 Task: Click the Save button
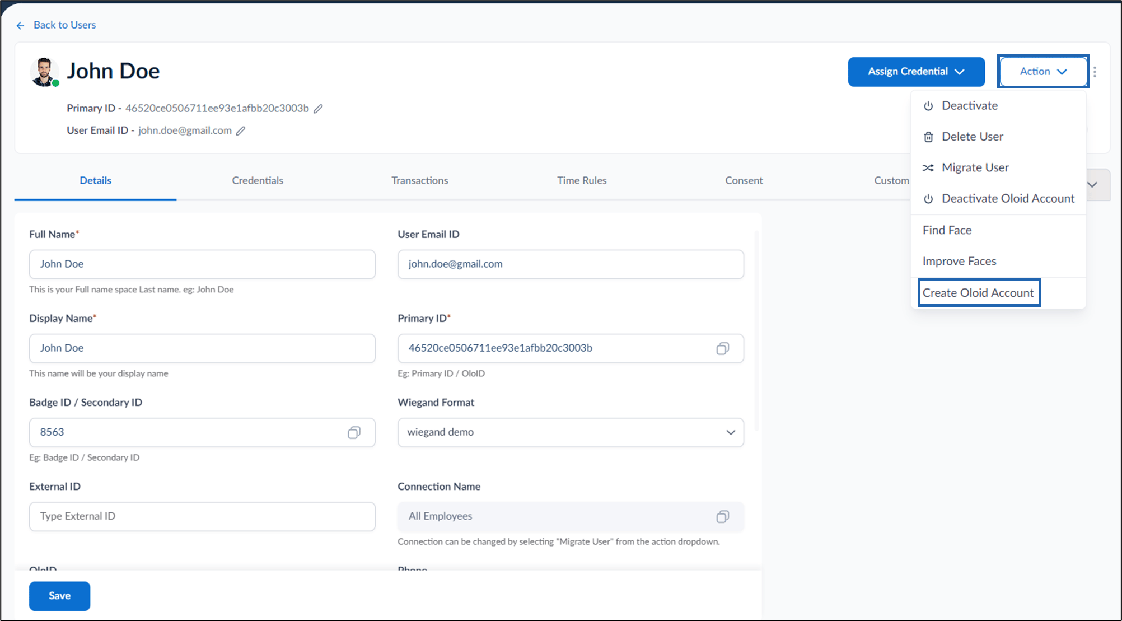coord(59,596)
